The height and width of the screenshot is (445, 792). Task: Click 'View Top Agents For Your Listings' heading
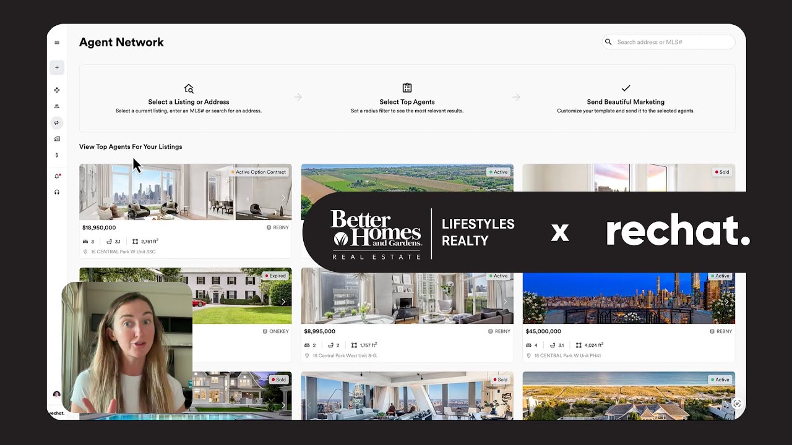click(131, 146)
